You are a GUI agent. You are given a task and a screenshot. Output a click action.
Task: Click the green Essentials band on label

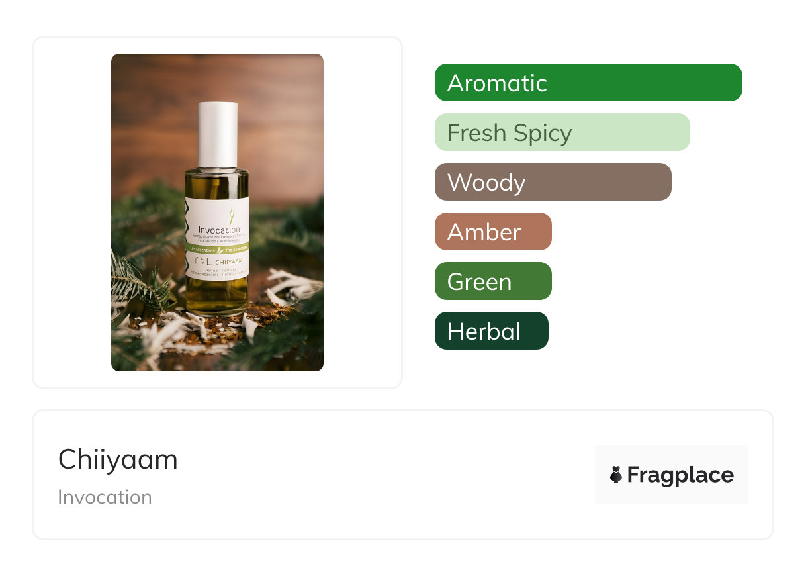217,248
